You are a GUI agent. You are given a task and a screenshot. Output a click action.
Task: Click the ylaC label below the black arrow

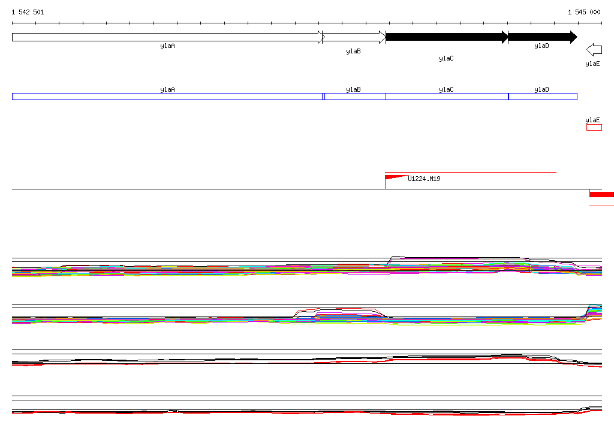[x=446, y=59]
